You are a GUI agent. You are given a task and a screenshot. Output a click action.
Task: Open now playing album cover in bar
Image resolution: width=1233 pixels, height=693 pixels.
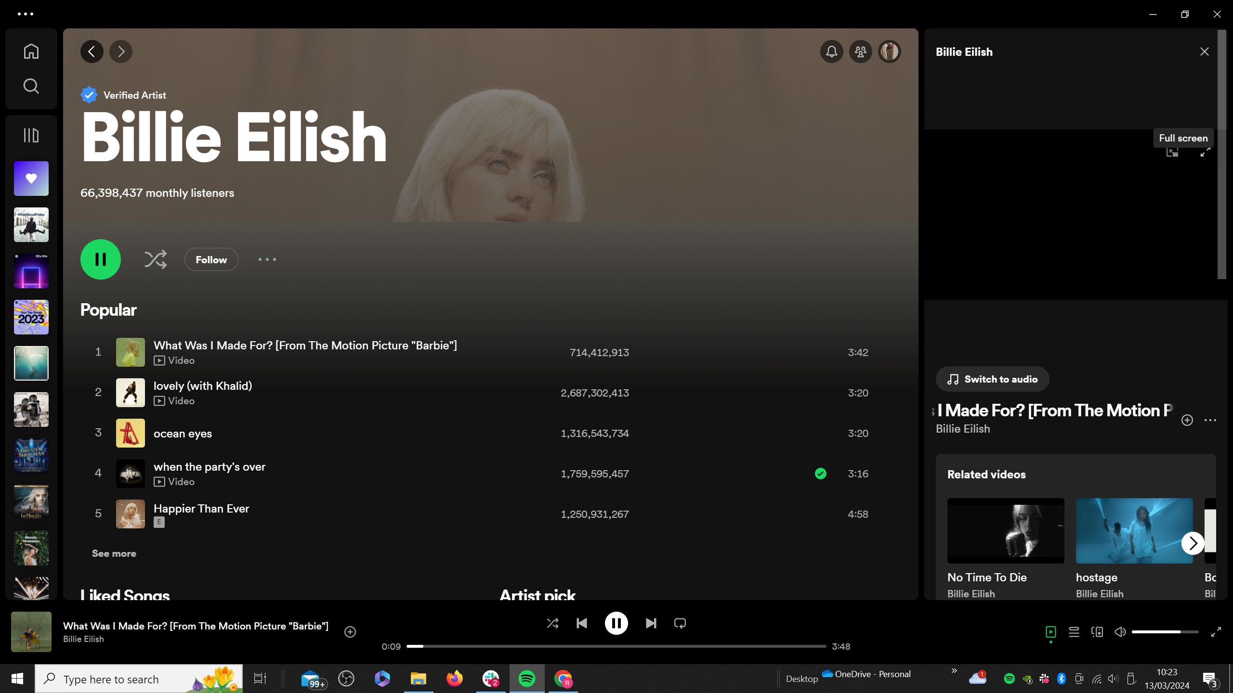pyautogui.click(x=31, y=632)
